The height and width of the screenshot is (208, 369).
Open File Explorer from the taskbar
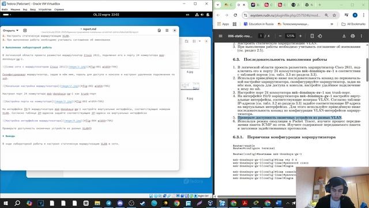[97, 203]
